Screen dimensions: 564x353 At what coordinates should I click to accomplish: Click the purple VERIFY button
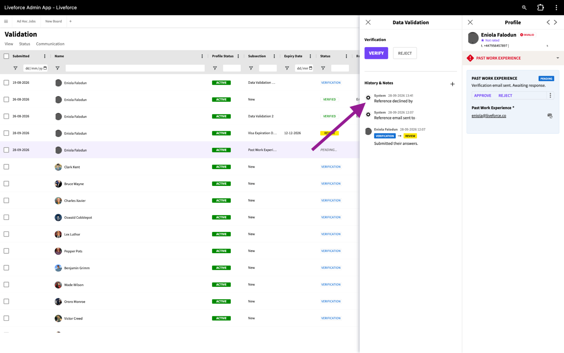pyautogui.click(x=376, y=53)
